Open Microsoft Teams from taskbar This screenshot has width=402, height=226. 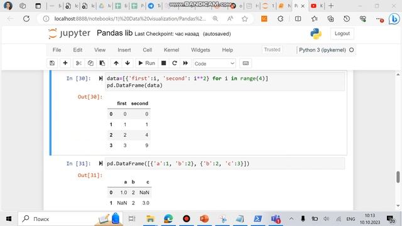[x=276, y=219]
